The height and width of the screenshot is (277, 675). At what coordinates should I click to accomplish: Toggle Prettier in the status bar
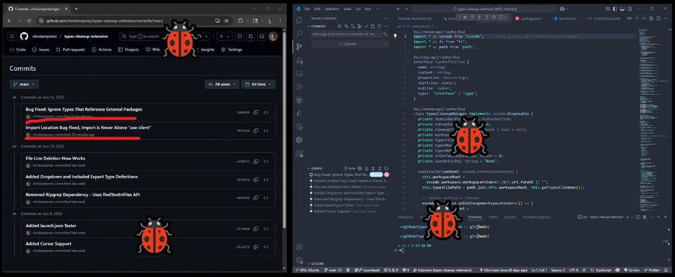tap(652, 270)
